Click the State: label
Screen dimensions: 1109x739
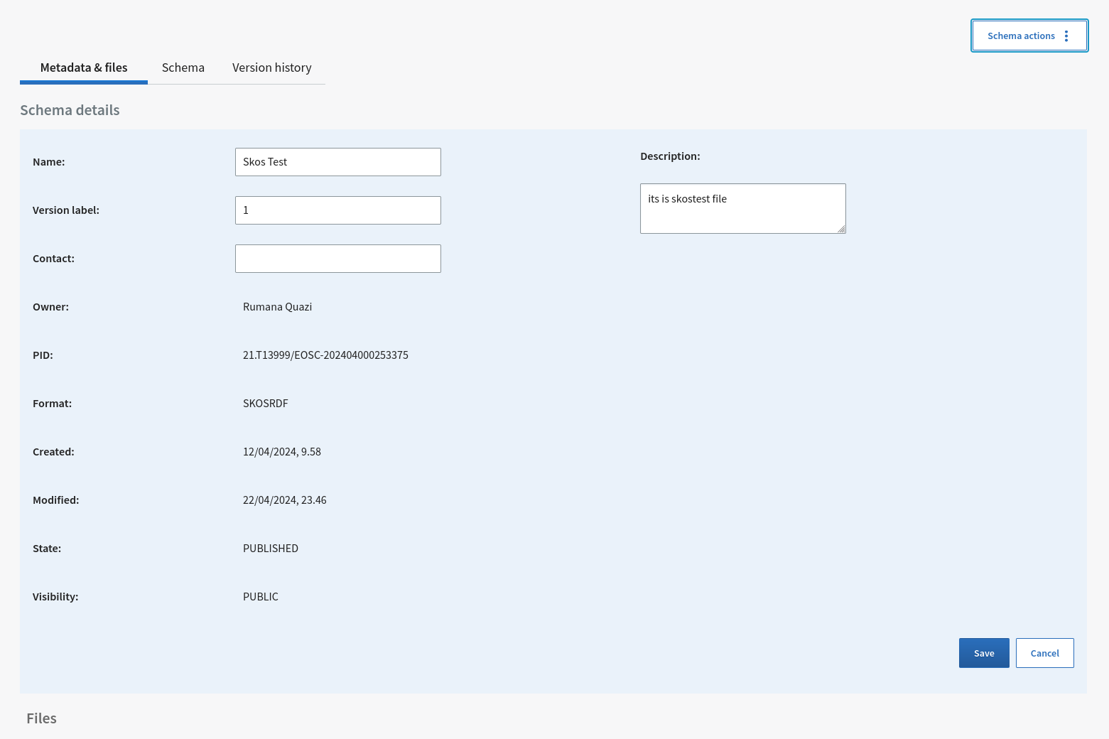point(47,549)
